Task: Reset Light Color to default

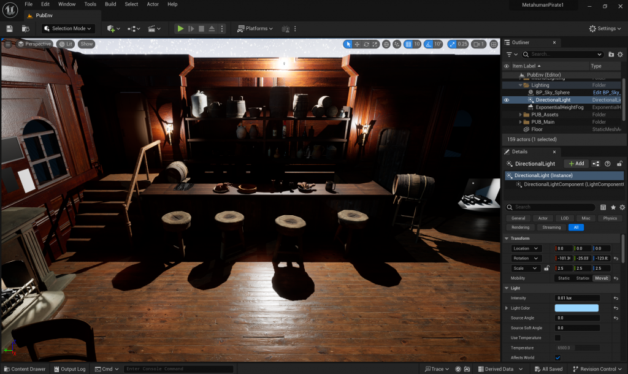Action: [x=616, y=308]
